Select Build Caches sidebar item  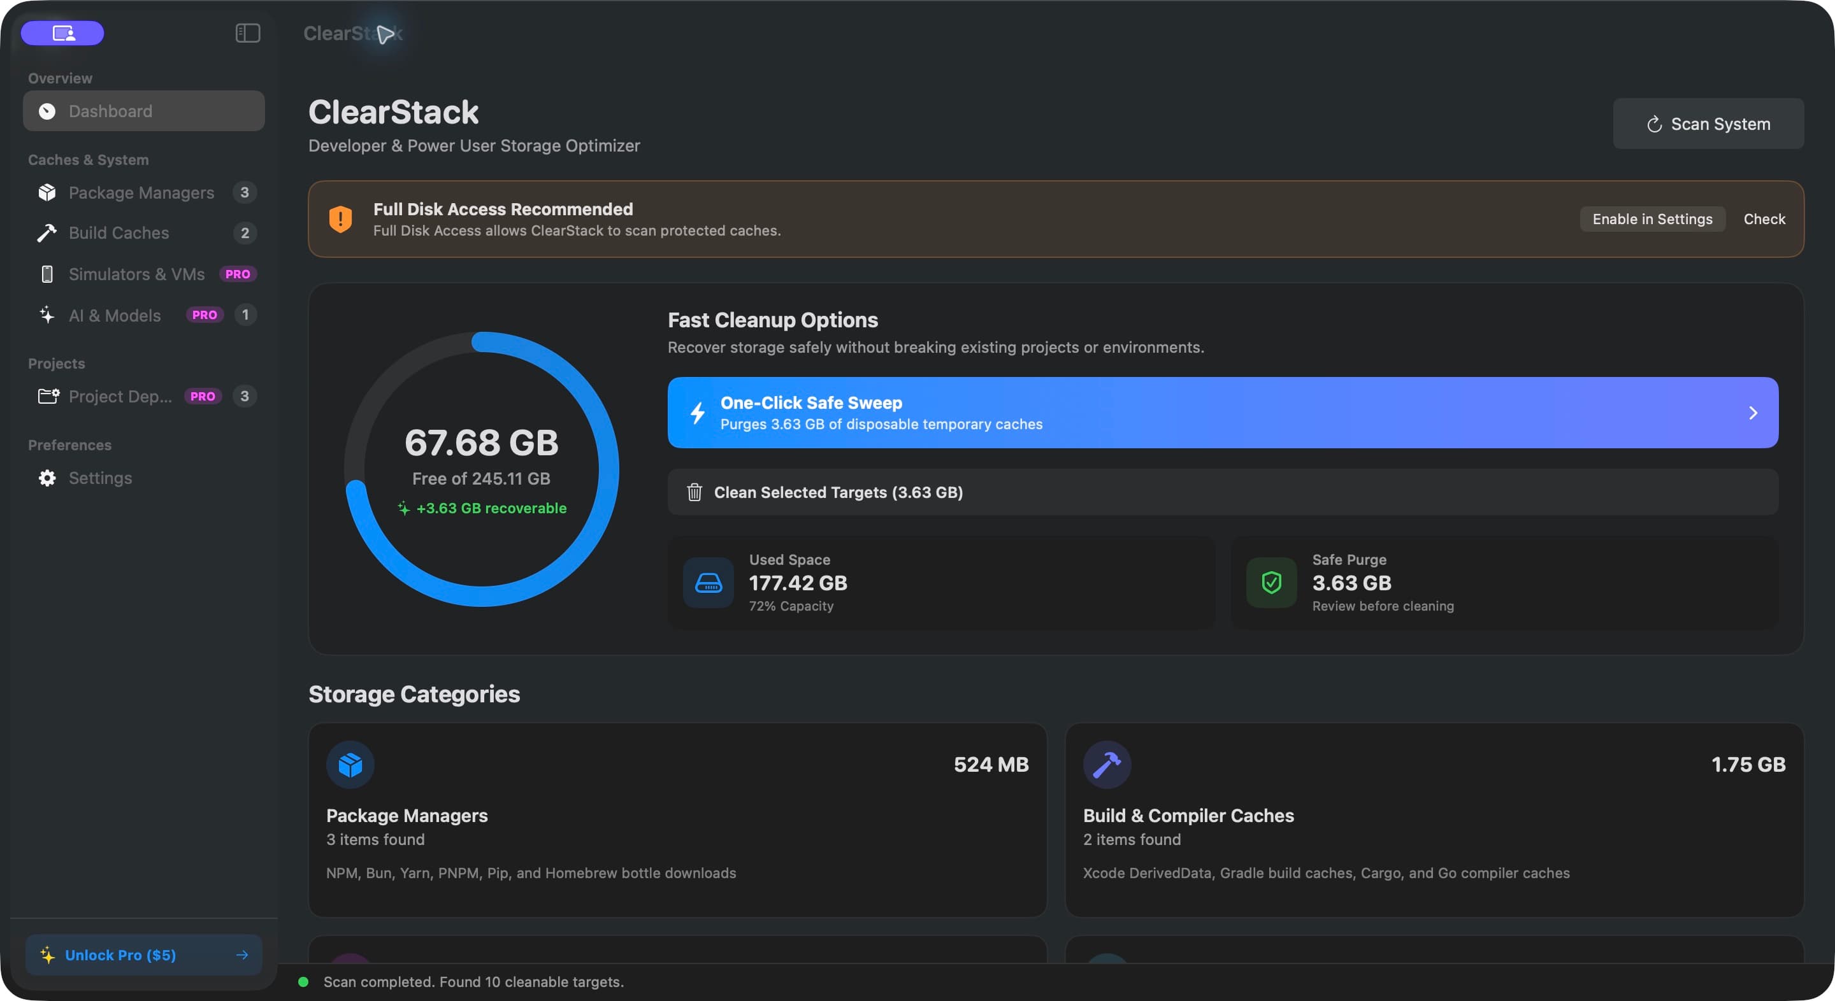(x=144, y=233)
